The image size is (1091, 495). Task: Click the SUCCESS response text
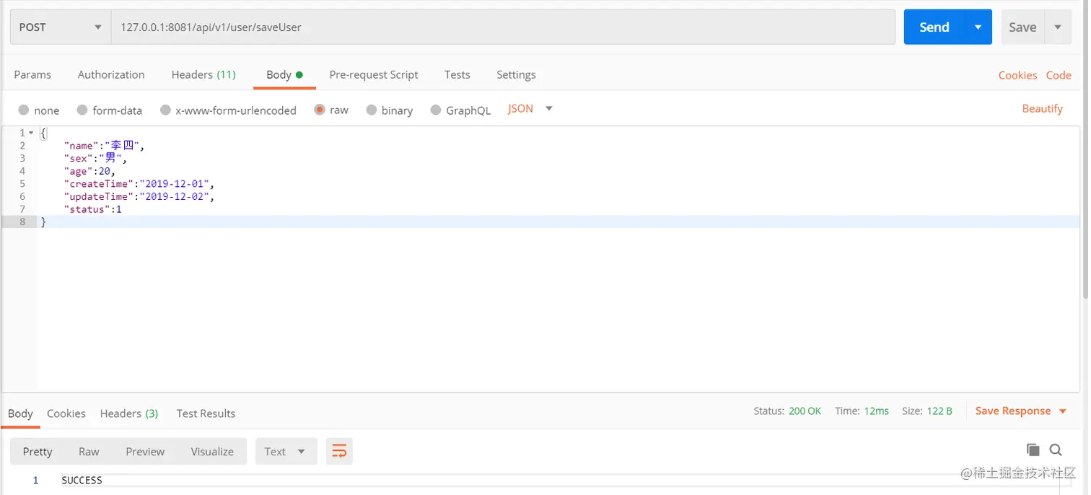(82, 480)
